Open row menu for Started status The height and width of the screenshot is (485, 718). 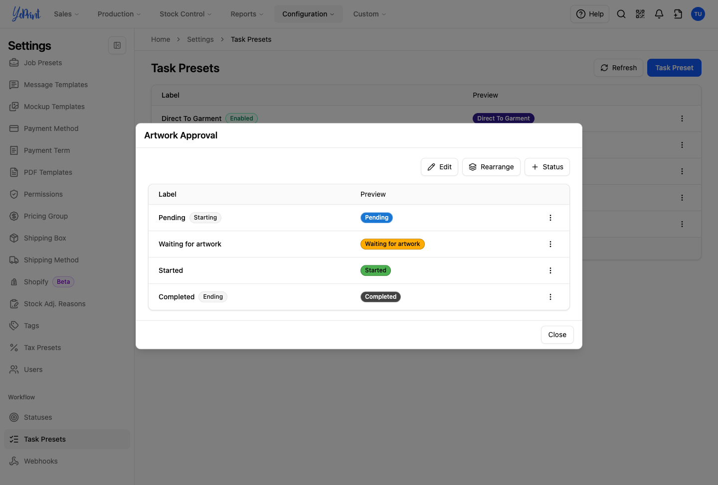pos(550,270)
